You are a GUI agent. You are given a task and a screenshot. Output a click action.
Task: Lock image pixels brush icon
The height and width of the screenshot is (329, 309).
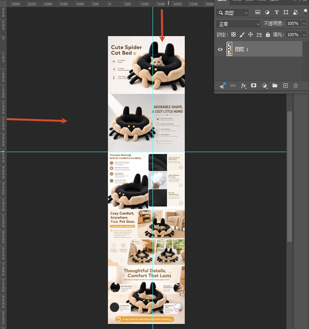pos(242,35)
